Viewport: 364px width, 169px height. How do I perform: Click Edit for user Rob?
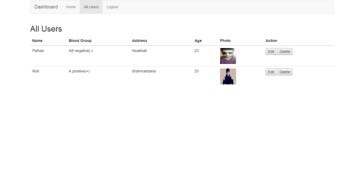[x=271, y=72]
